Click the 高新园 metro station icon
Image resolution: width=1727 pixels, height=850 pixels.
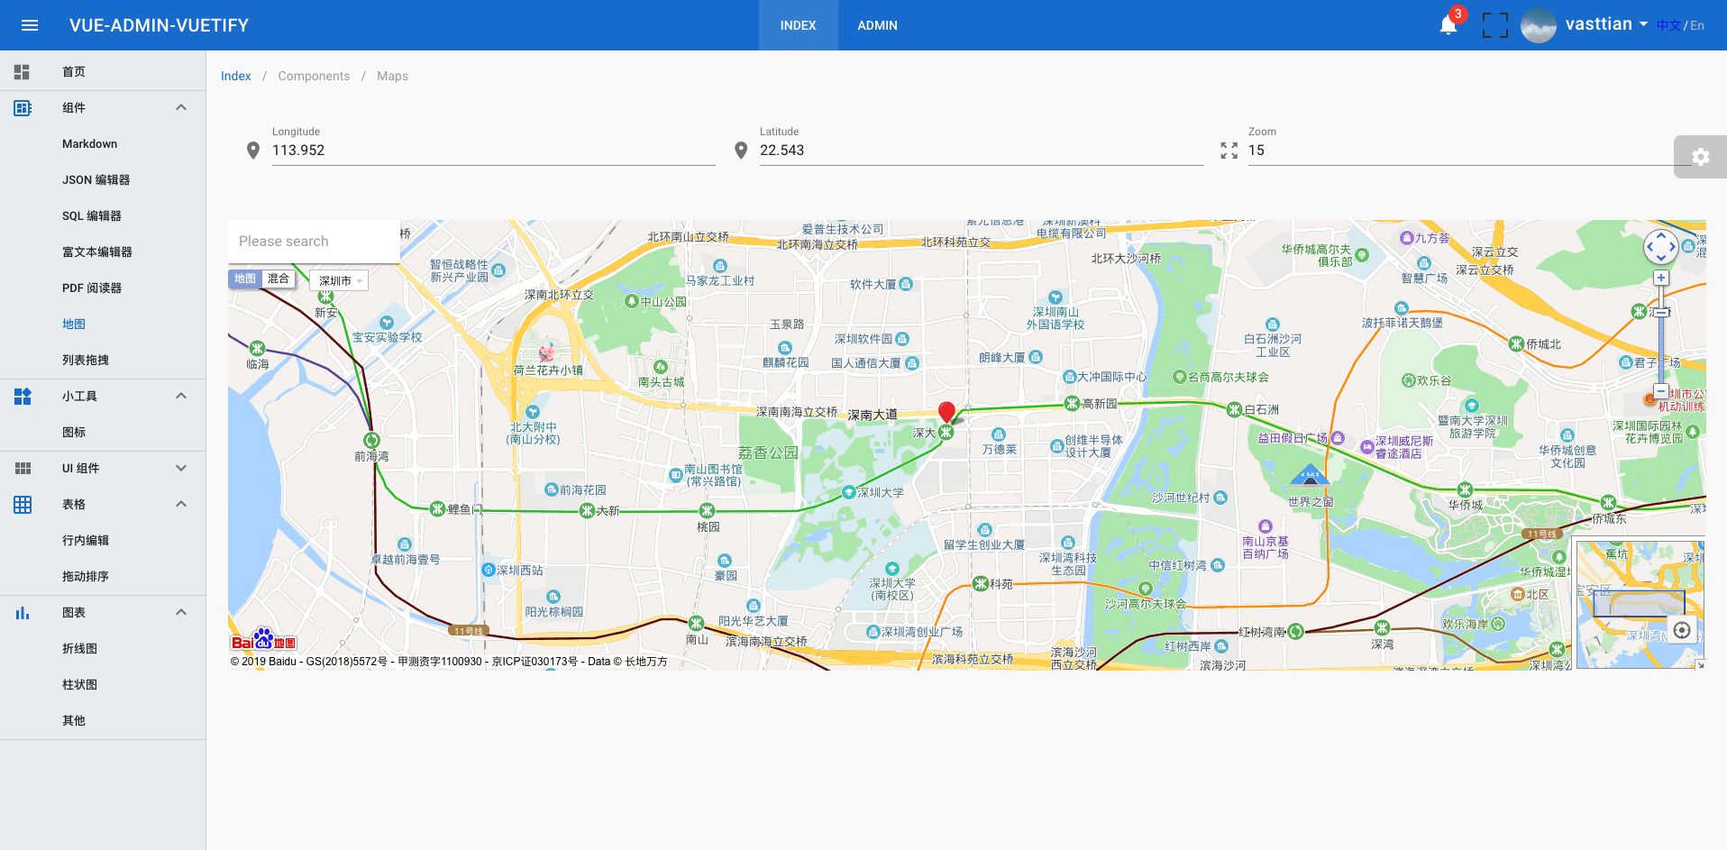click(x=1072, y=403)
